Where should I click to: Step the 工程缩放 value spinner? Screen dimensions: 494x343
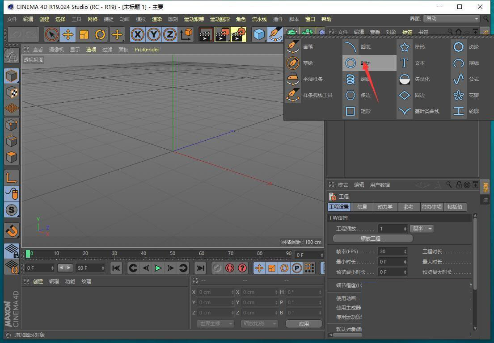[405, 229]
